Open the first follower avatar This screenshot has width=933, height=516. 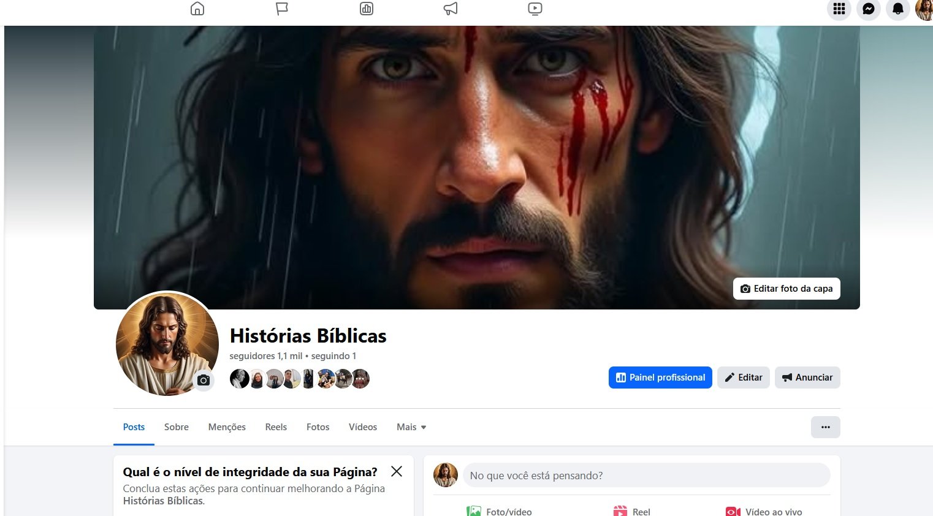pyautogui.click(x=239, y=379)
